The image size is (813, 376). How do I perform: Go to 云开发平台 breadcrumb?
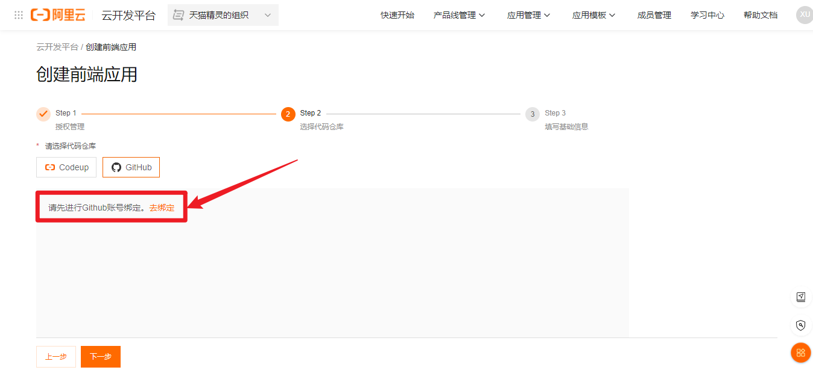(x=57, y=47)
